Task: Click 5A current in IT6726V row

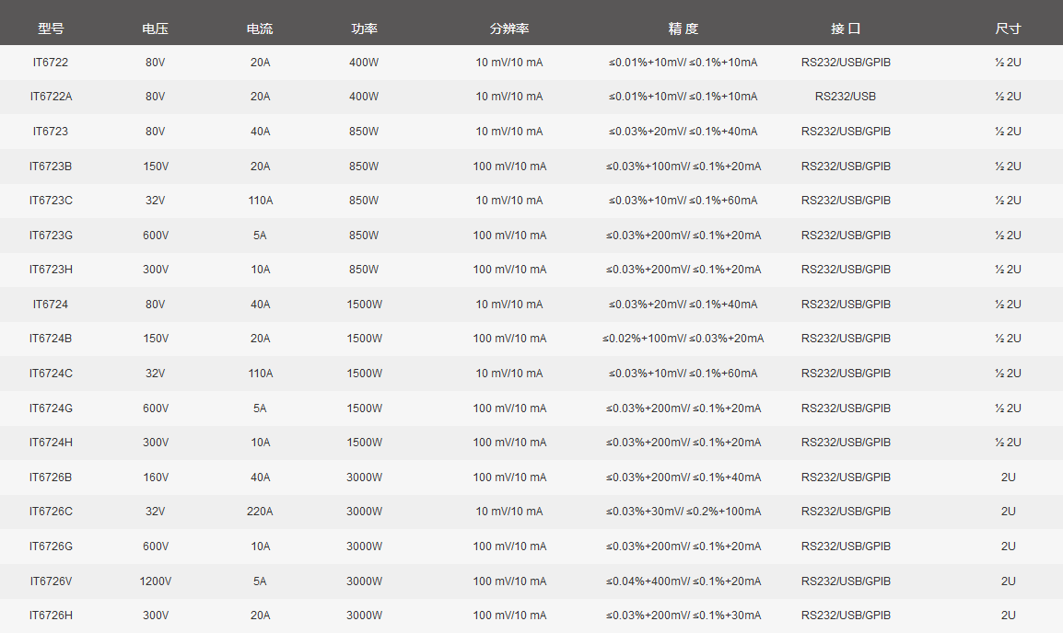Action: tap(260, 581)
